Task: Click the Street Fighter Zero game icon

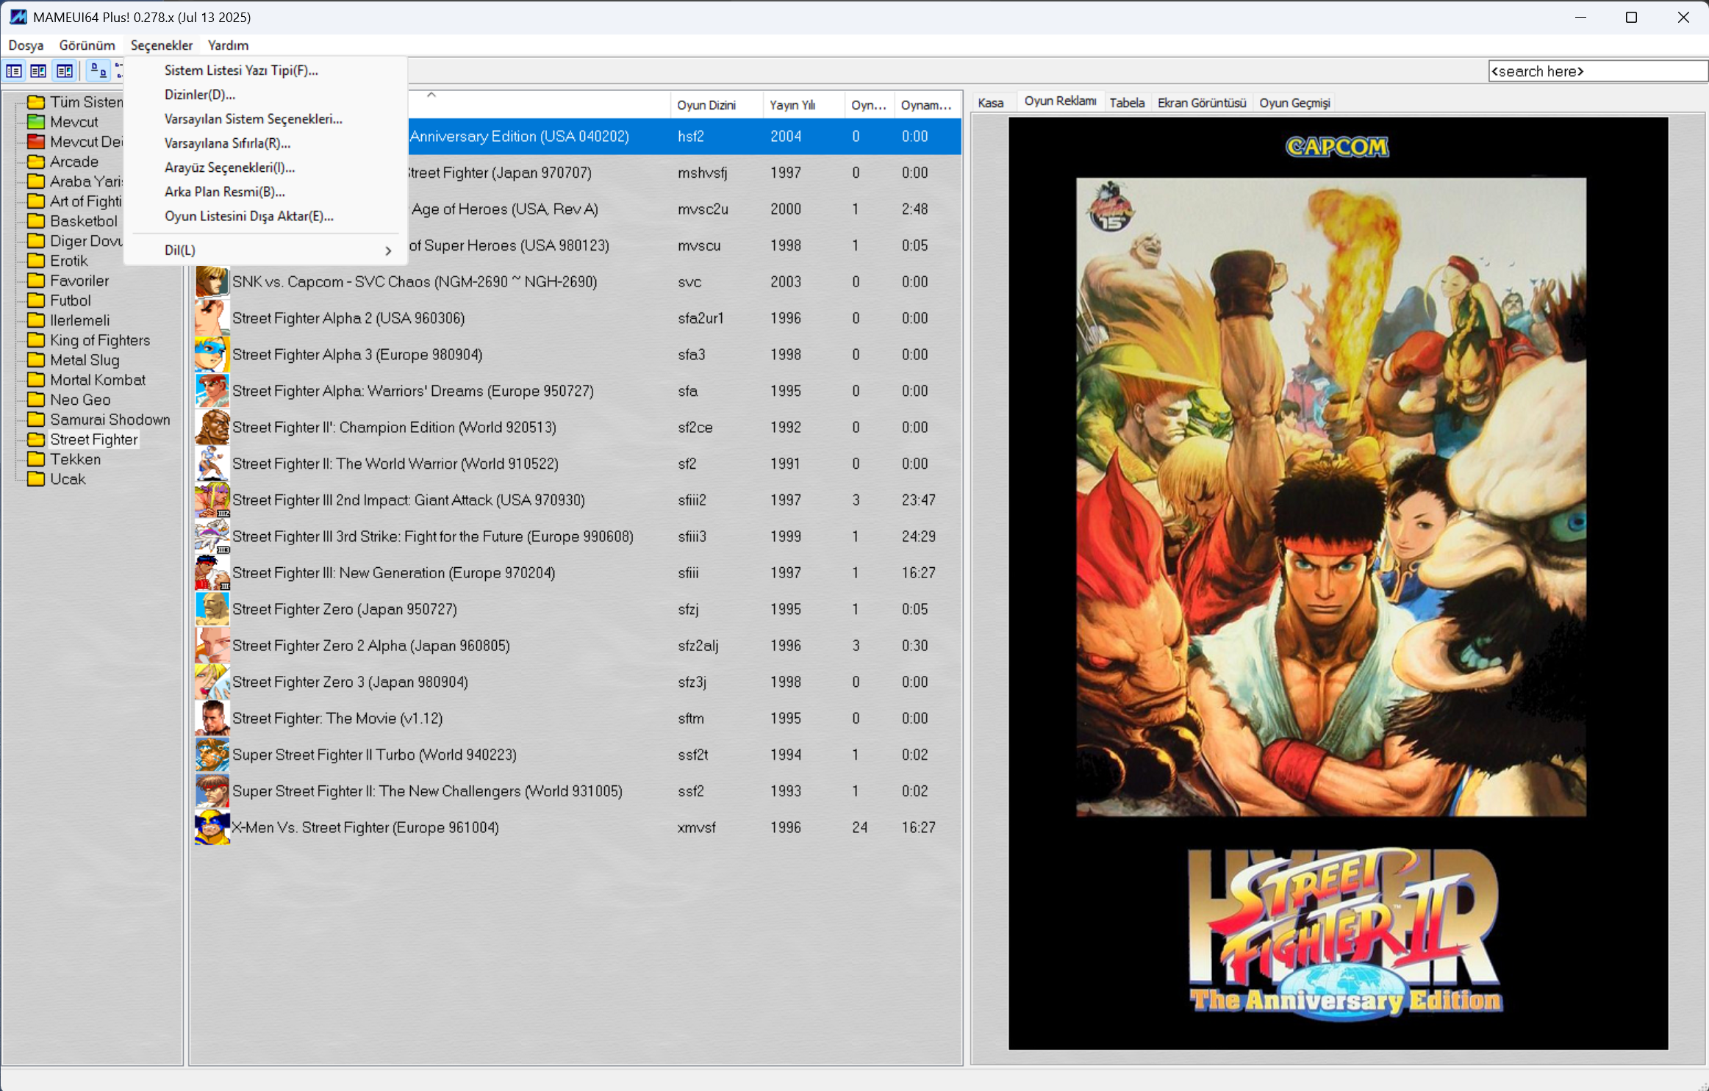Action: click(x=212, y=609)
